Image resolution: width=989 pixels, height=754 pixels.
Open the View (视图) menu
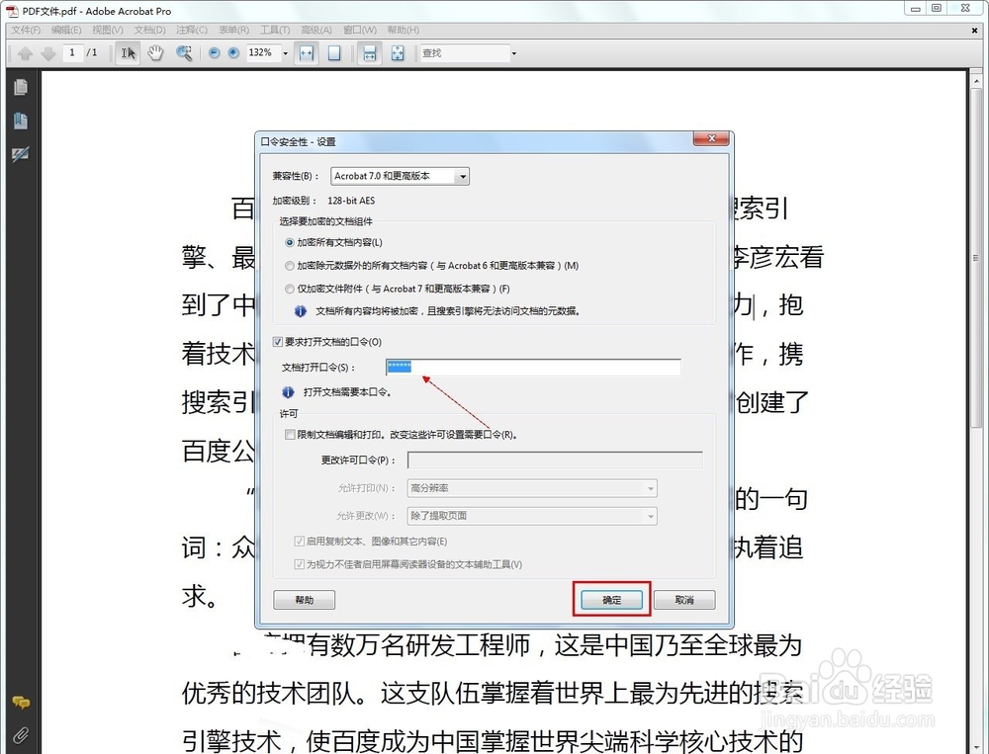coord(107,30)
